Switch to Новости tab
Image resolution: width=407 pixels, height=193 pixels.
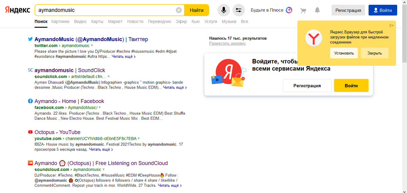click(135, 21)
